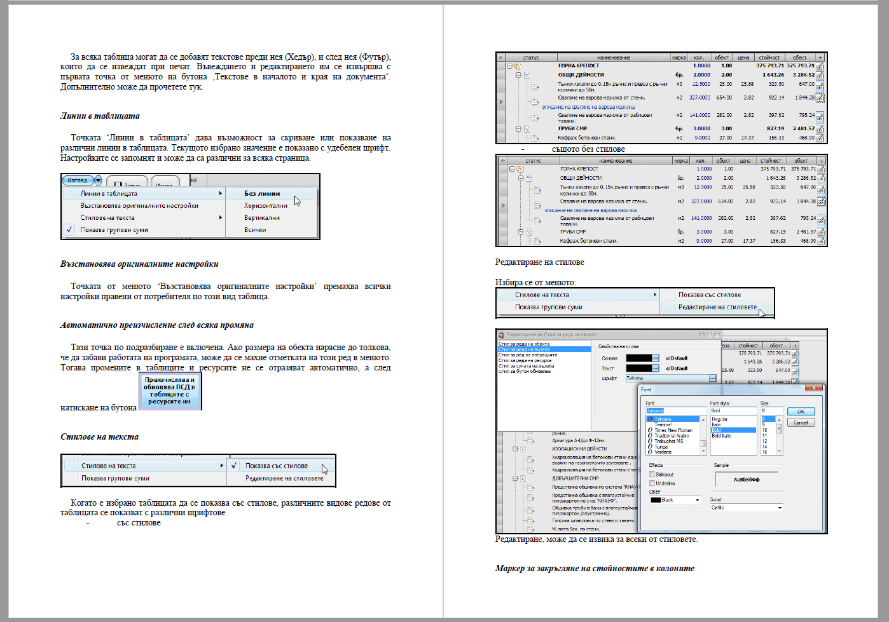Click the edit icon beside bold 3 286.52 value
The height and width of the screenshot is (622, 889).
coord(820,76)
